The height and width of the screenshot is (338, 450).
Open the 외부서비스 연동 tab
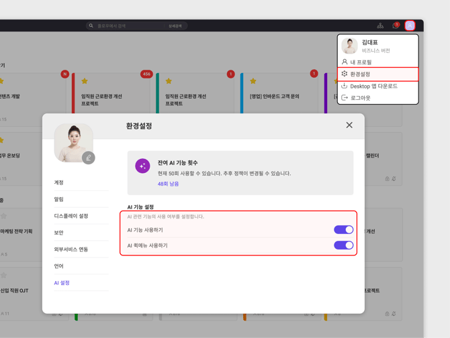(81, 249)
